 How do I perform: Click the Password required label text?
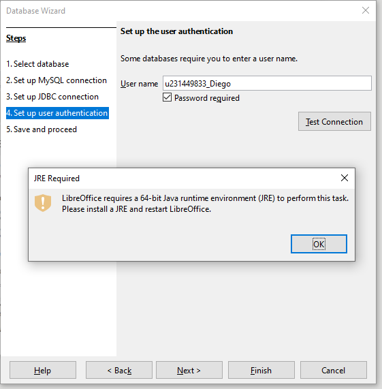[x=207, y=98]
